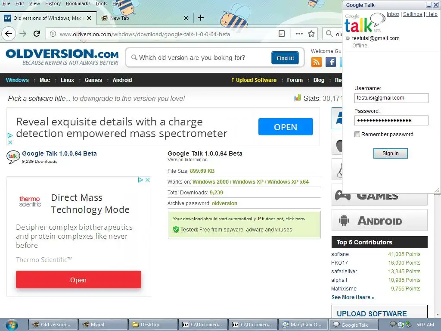
Task: Click the Sign In button in Google Talk
Action: [x=390, y=153]
